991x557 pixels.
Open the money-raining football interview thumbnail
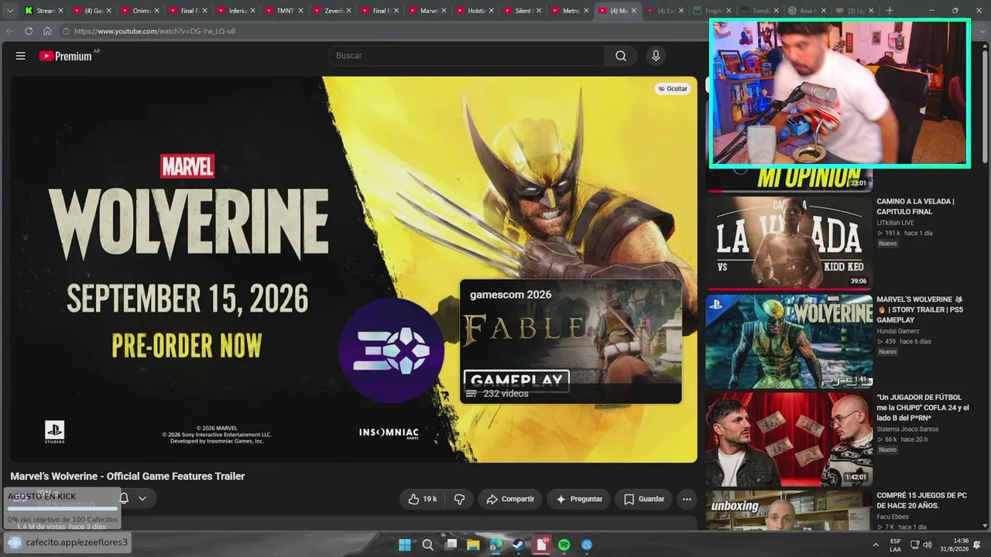tap(789, 439)
